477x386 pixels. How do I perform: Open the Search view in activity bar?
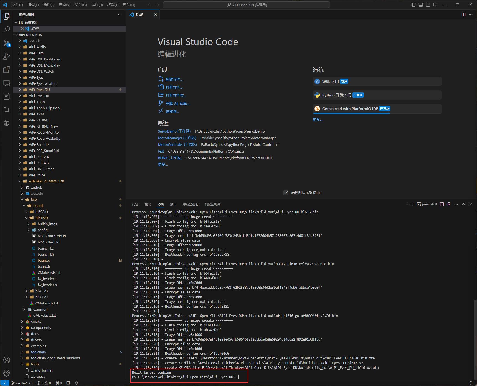click(x=7, y=29)
